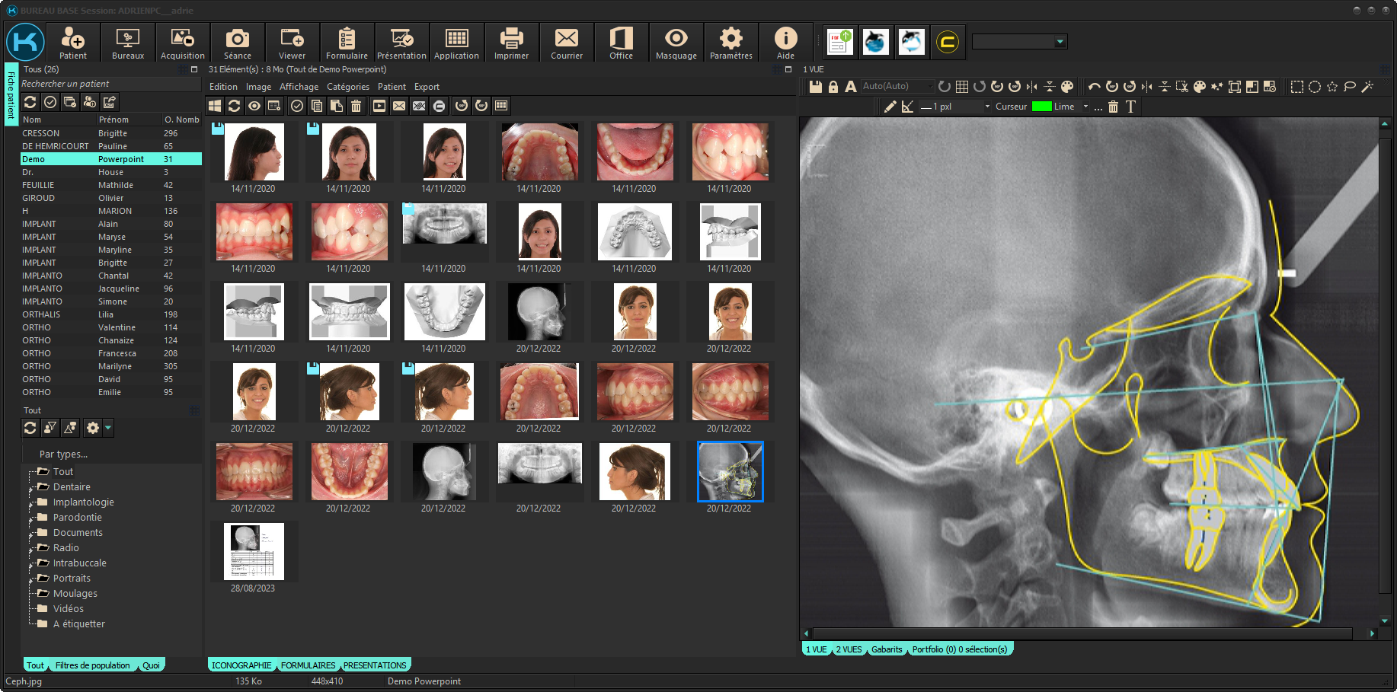The height and width of the screenshot is (692, 1397).
Task: Expand the Dentaire folder in the tree
Action: (x=31, y=487)
